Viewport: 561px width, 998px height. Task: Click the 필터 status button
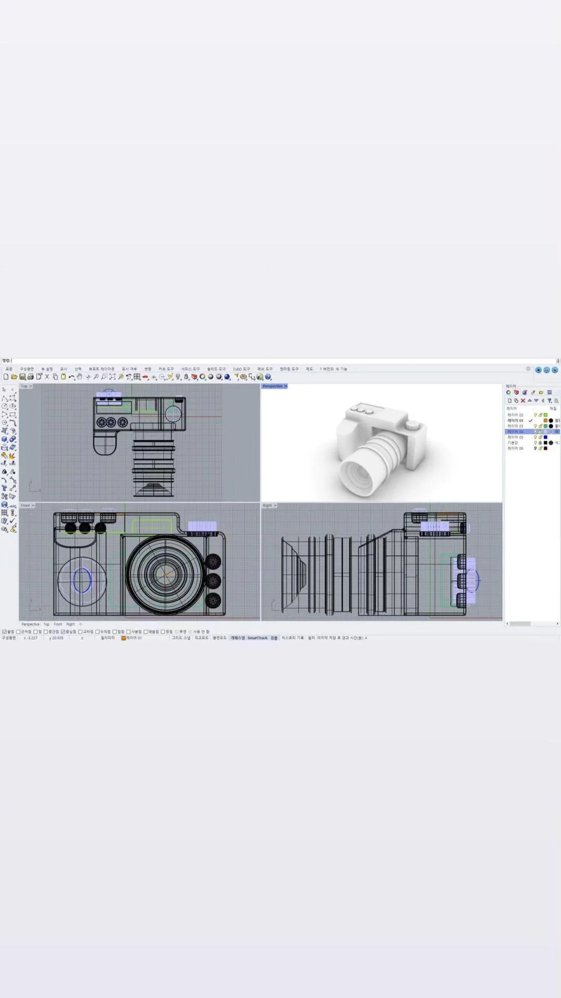(x=311, y=638)
